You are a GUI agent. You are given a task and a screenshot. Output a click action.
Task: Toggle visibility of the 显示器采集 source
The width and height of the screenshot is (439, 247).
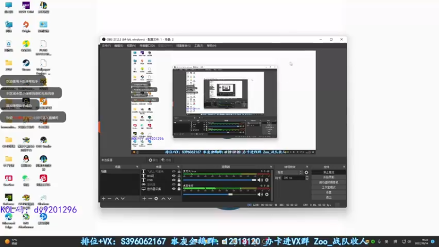(x=173, y=189)
